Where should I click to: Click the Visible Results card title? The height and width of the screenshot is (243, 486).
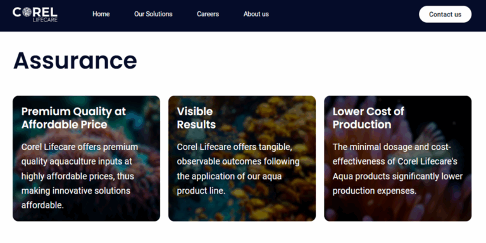coord(196,118)
